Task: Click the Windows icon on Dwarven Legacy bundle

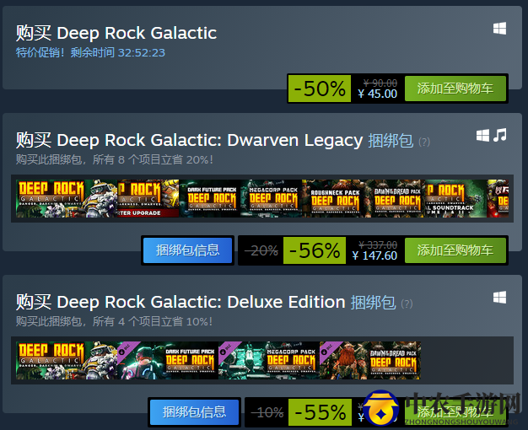Action: (x=482, y=136)
